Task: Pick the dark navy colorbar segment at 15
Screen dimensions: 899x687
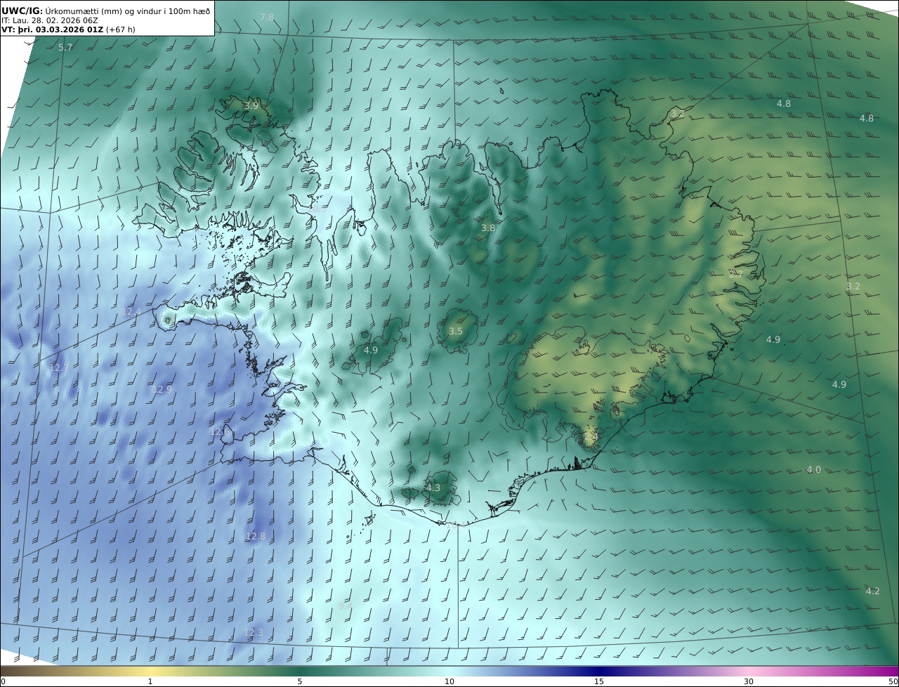Action: pyautogui.click(x=599, y=671)
